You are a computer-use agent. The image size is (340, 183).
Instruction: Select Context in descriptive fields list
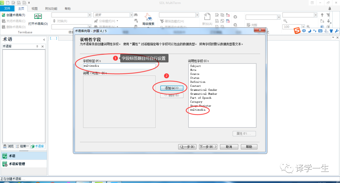coord(195,86)
